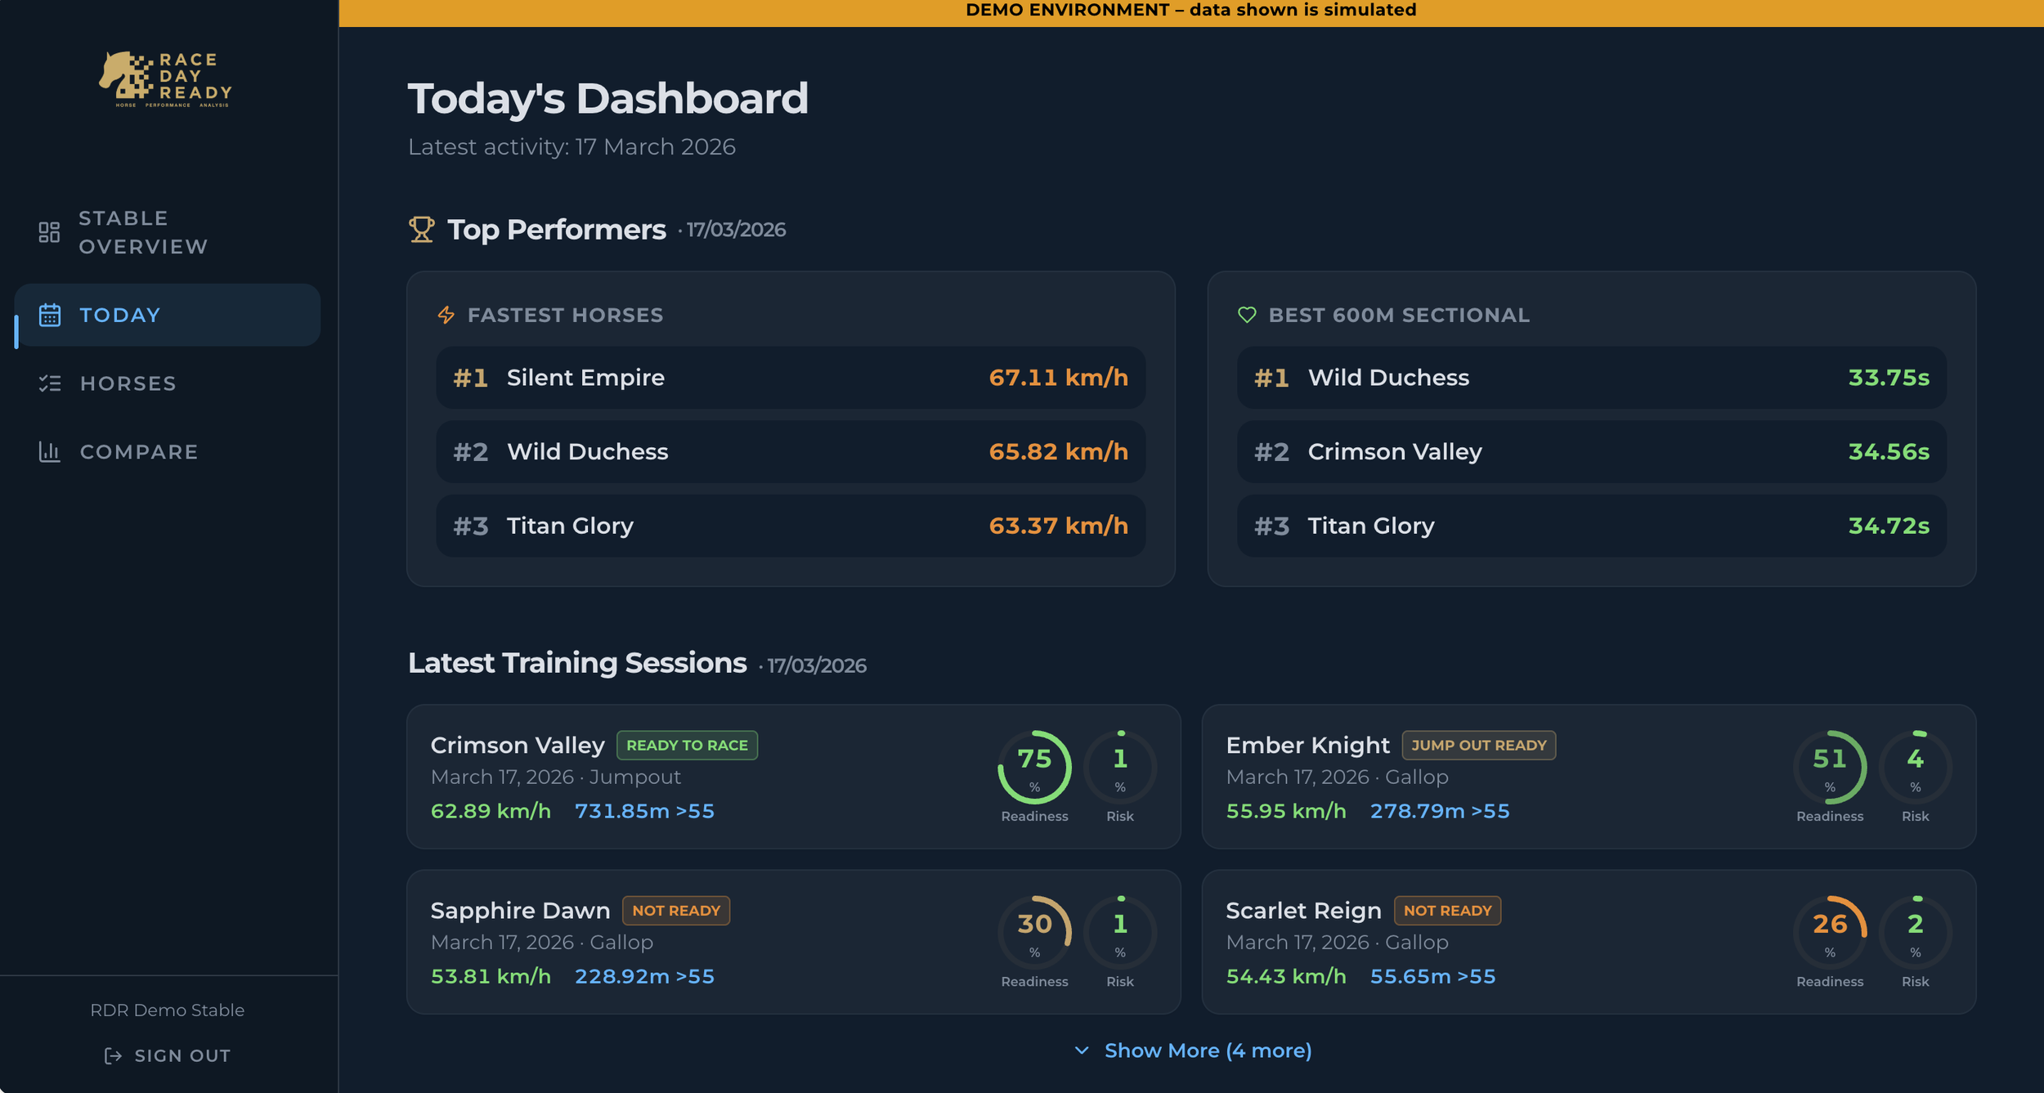Viewport: 2044px width, 1093px height.
Task: Click the Horses checklist icon
Action: (x=50, y=383)
